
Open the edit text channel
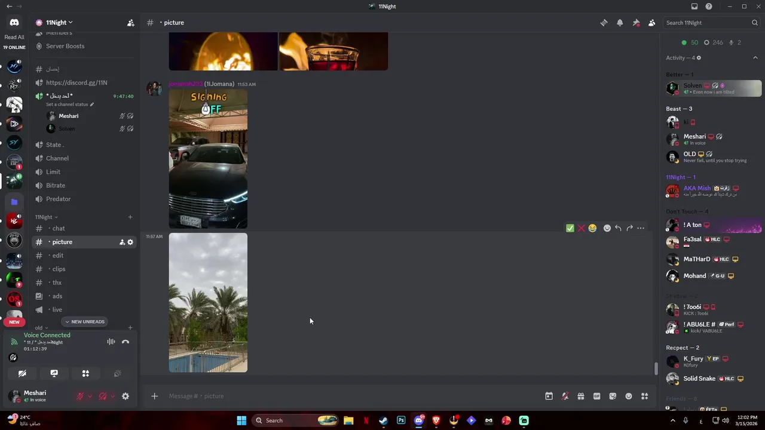pyautogui.click(x=58, y=256)
